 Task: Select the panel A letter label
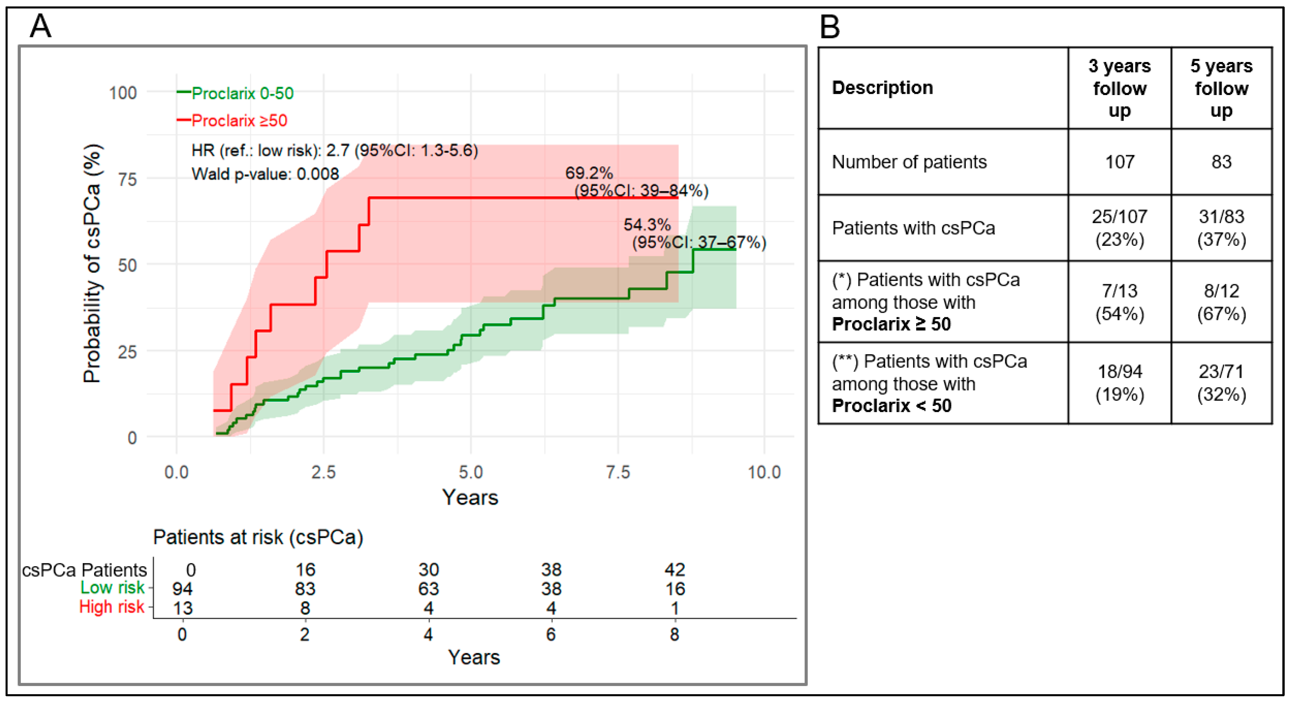click(x=41, y=26)
